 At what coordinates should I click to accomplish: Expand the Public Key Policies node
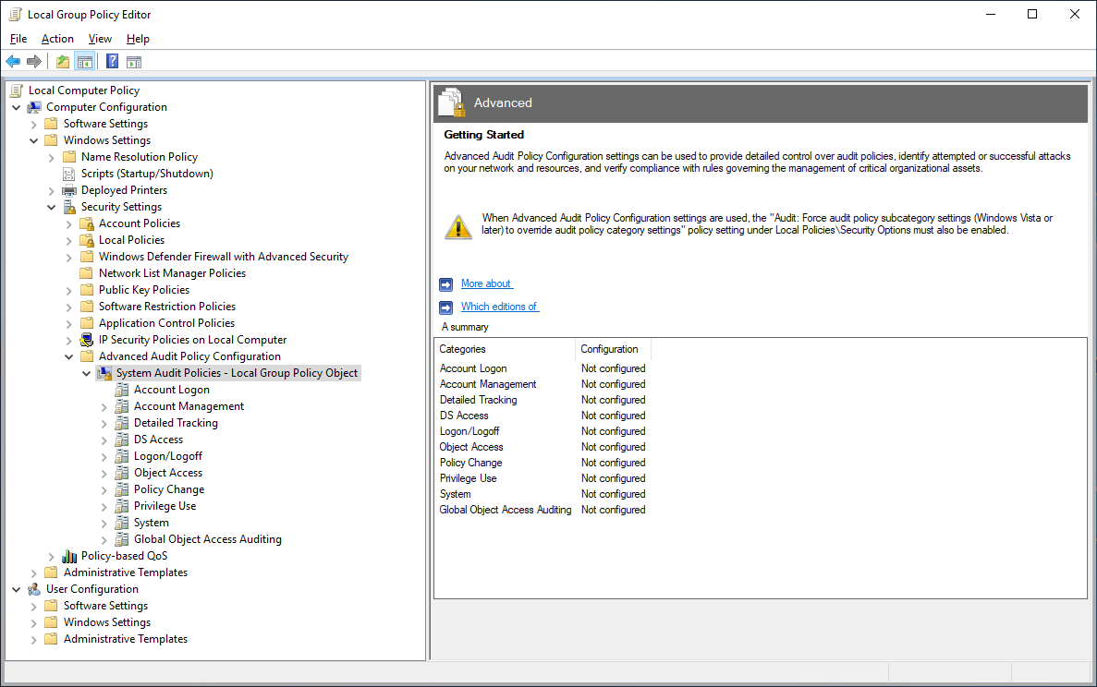(x=68, y=291)
